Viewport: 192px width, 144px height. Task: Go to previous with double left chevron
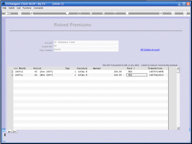point(91,13)
